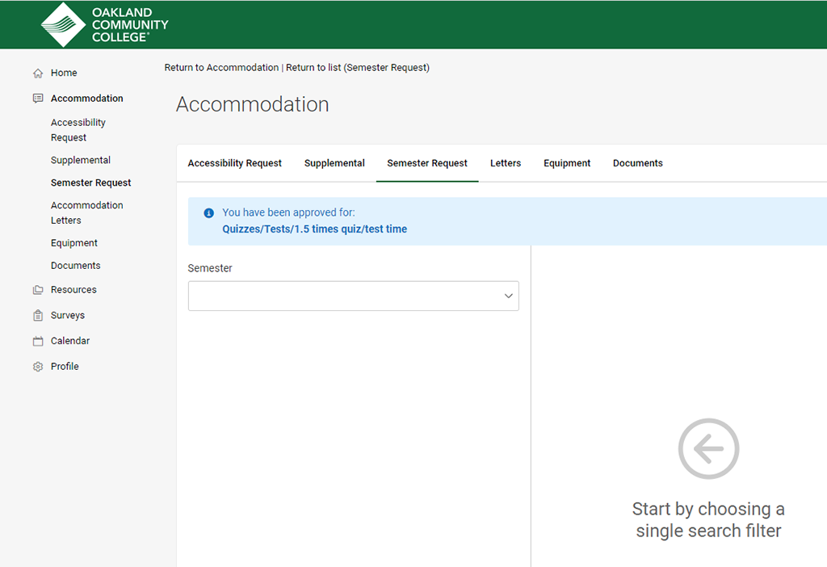The width and height of the screenshot is (827, 567).
Task: Select the Semester Request tab
Action: pos(427,163)
